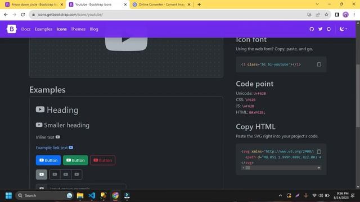Click the blue YouTube Button example
Screen dimensions: 360x202
48,160
